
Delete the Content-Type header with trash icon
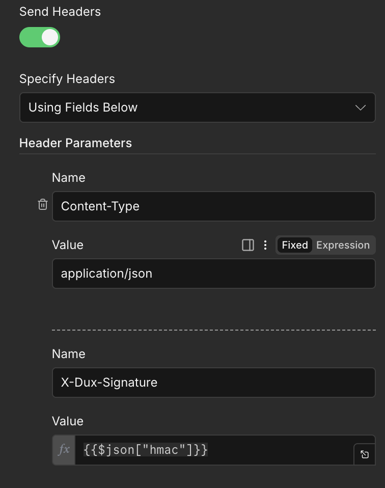coord(43,205)
